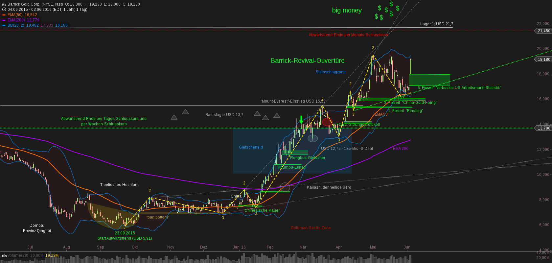Screen dimensions: 552x263
Task: Click the candlestick chart-type icon beside Barrick Gold
Action: pos(4,4)
